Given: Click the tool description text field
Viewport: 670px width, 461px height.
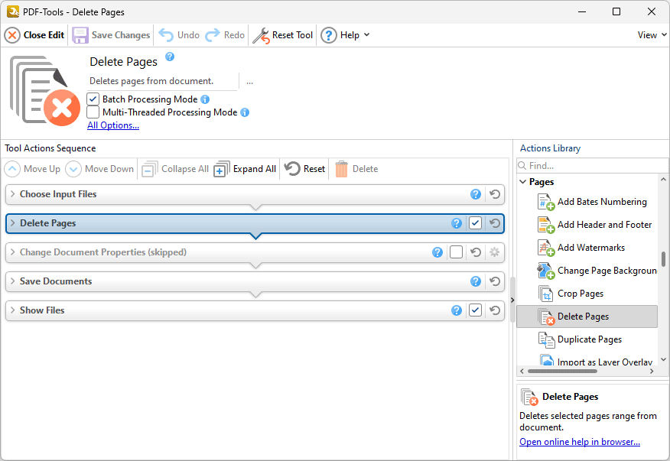Looking at the screenshot, I should tap(162, 81).
